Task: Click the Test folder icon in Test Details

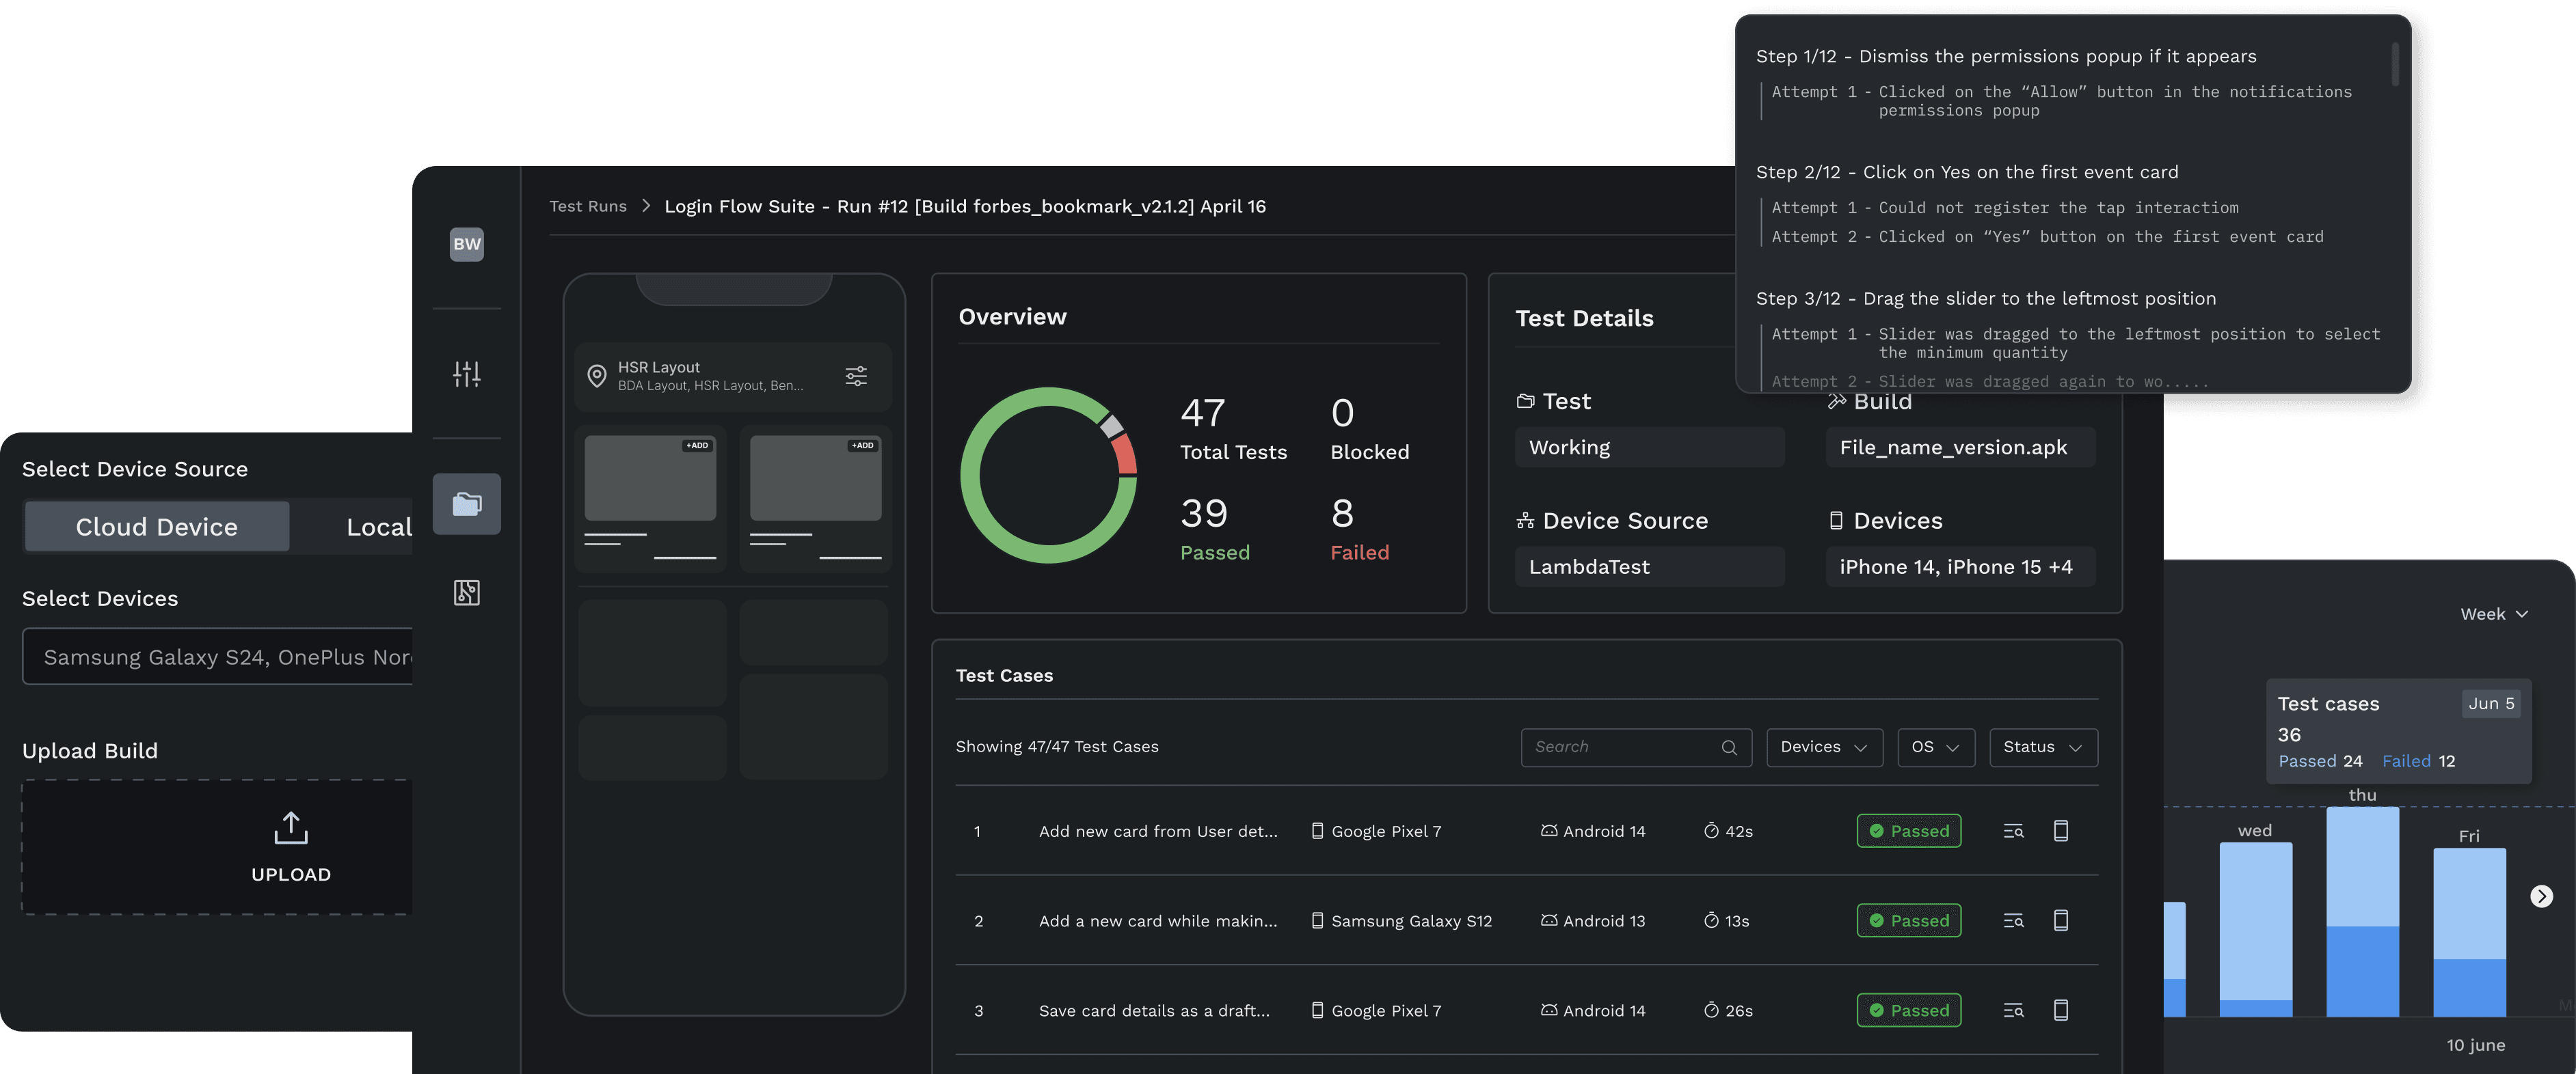Action: pos(1525,402)
